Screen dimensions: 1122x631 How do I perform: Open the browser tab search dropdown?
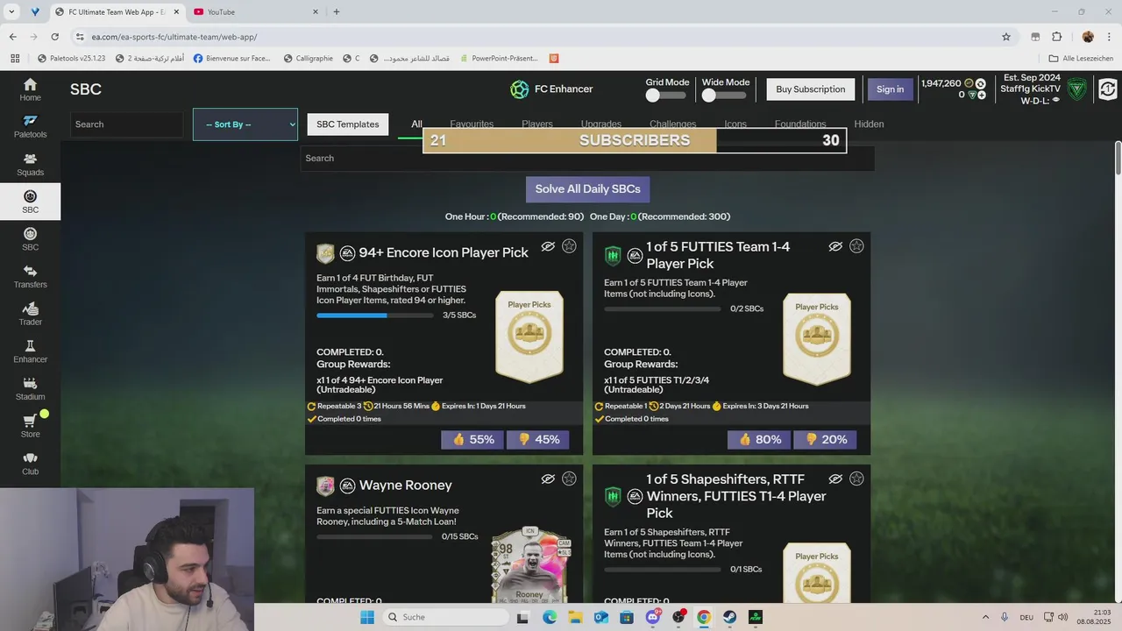pos(13,12)
